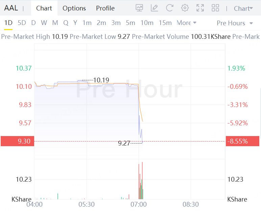
Task: Select the 5D timeframe
Action: tap(22, 23)
